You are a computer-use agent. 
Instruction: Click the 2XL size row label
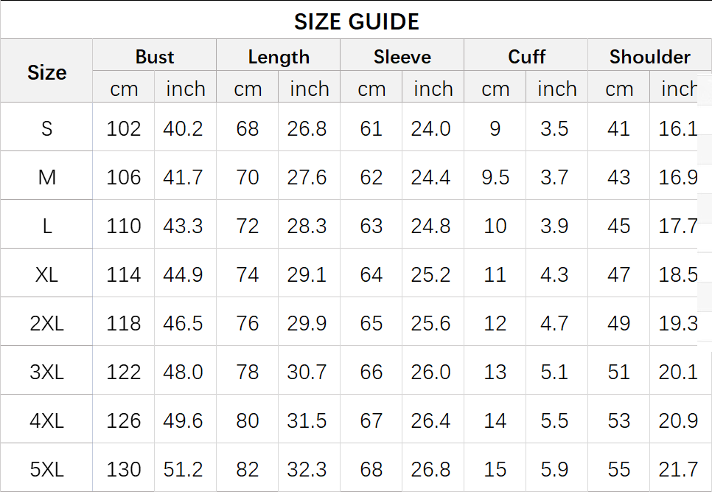(x=46, y=323)
